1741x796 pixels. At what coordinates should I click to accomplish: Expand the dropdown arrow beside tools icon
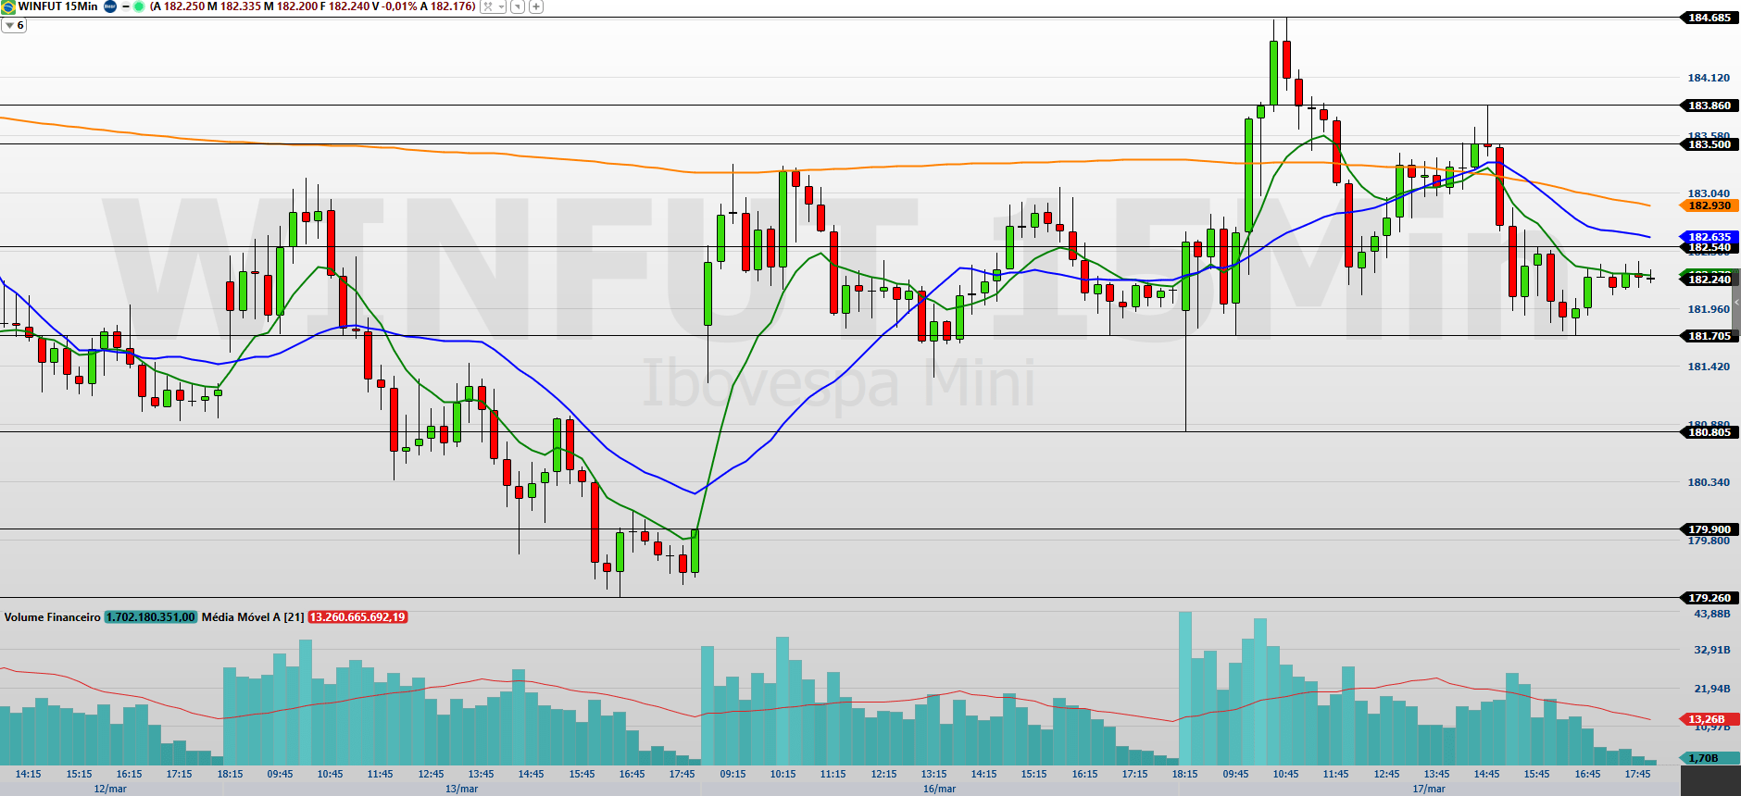click(501, 6)
